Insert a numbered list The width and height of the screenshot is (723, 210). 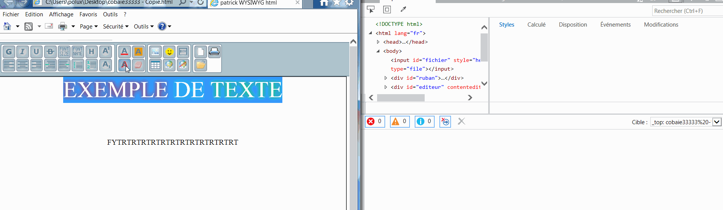point(91,65)
